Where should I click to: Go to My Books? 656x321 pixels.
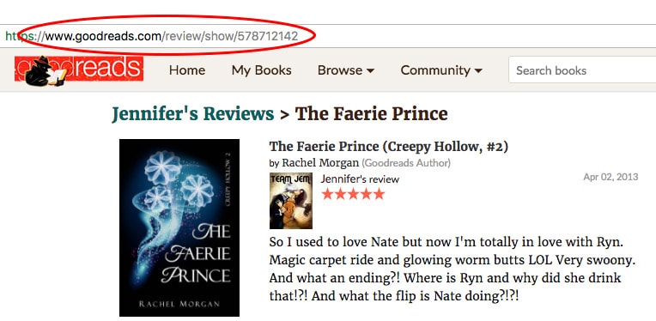click(x=262, y=70)
